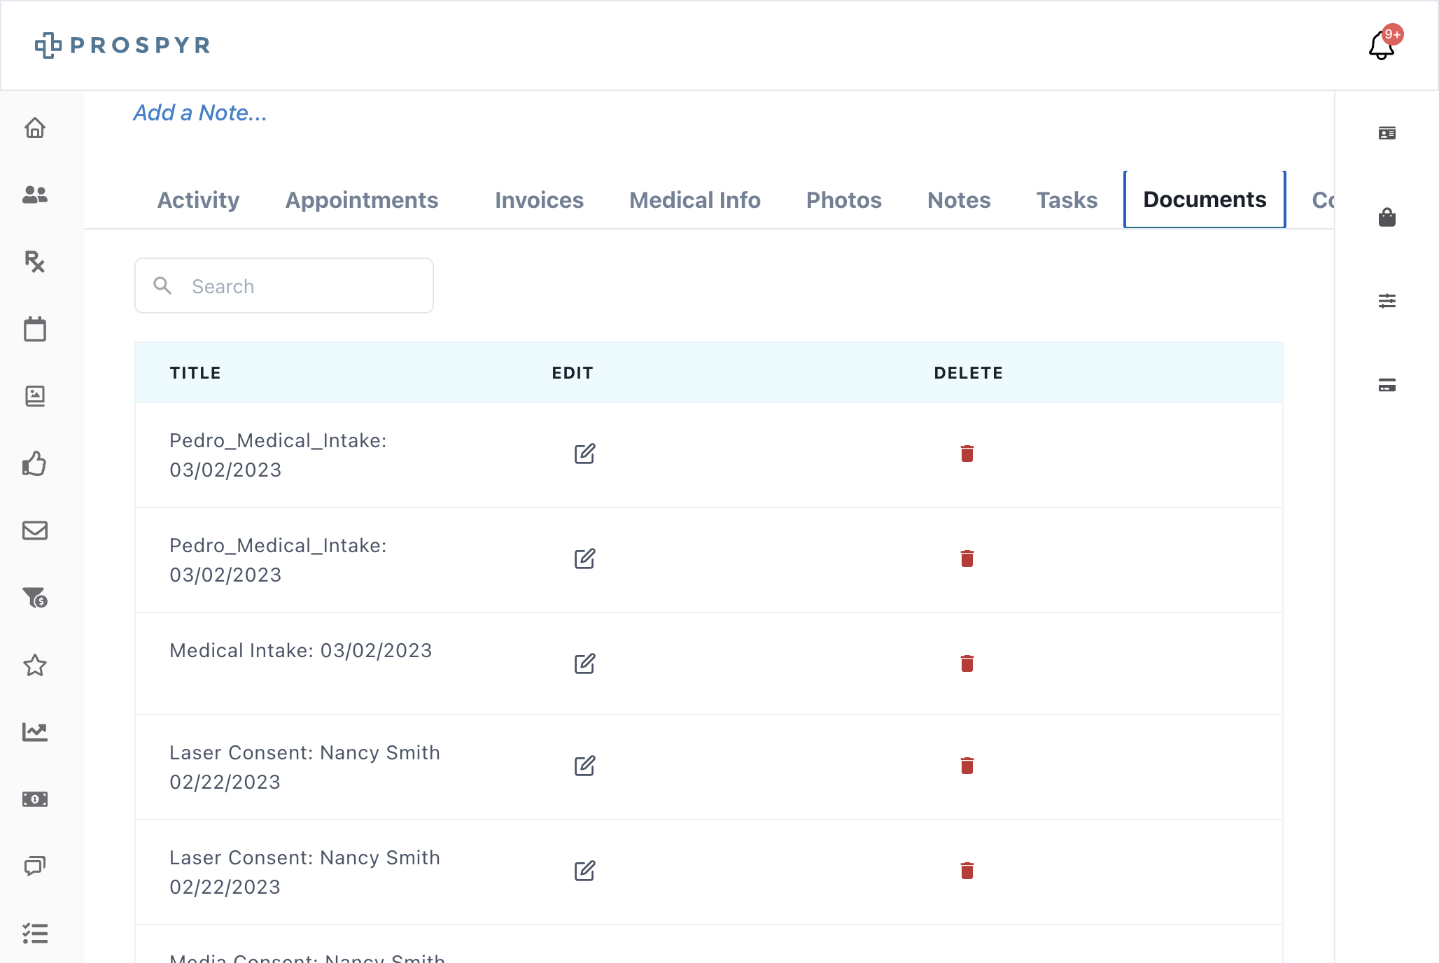Open the shopping bag icon
1439x963 pixels.
coord(1387,217)
